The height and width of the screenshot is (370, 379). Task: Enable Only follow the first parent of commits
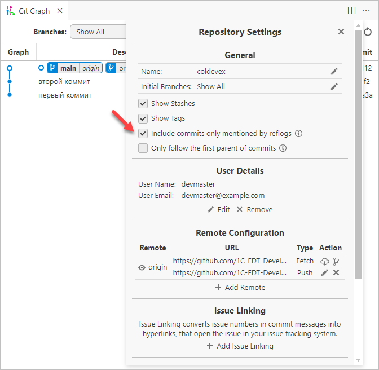[143, 148]
